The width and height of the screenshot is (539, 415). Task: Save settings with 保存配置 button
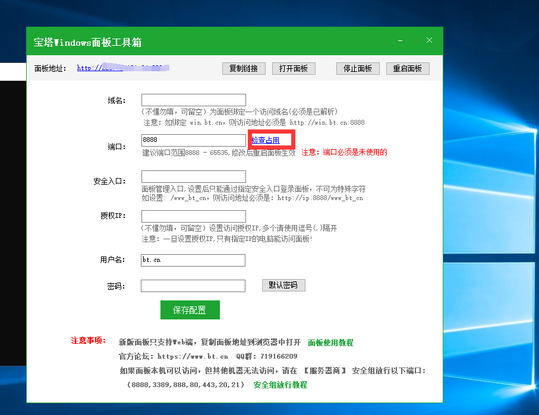[190, 310]
